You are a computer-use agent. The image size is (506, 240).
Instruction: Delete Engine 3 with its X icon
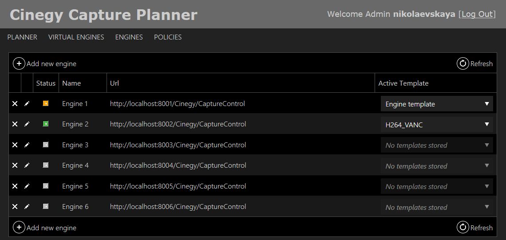pyautogui.click(x=15, y=145)
